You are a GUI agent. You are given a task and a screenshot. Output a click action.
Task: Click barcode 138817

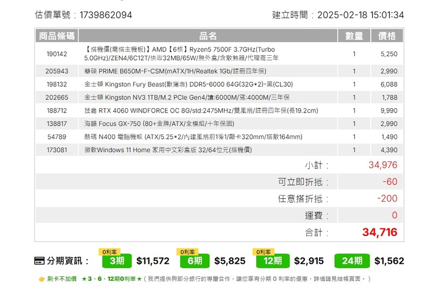[x=57, y=123]
